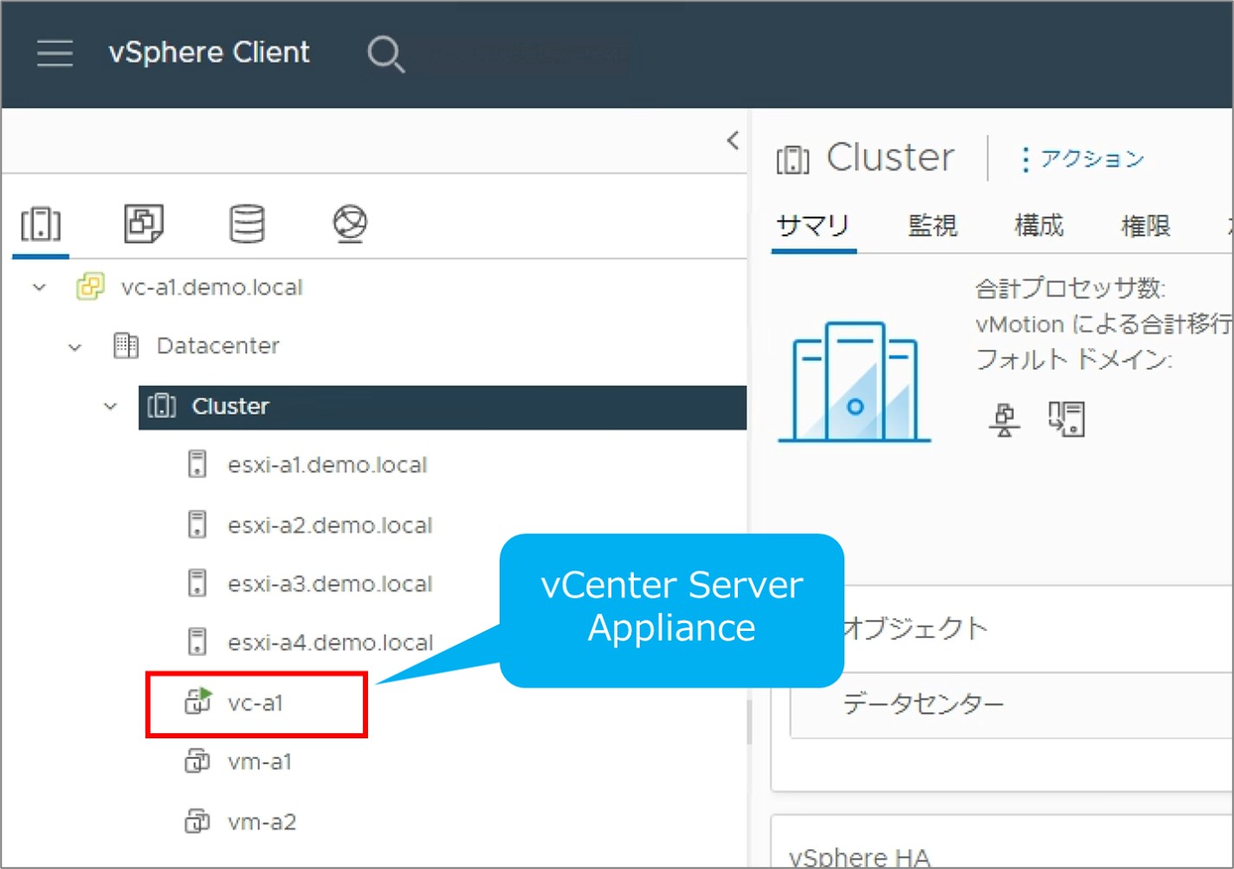Open the hamburger navigation menu
1234x869 pixels.
[55, 53]
